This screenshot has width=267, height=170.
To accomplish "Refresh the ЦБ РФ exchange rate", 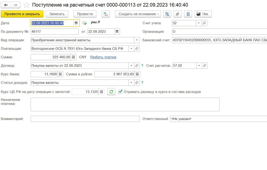I will [x=111, y=92].
